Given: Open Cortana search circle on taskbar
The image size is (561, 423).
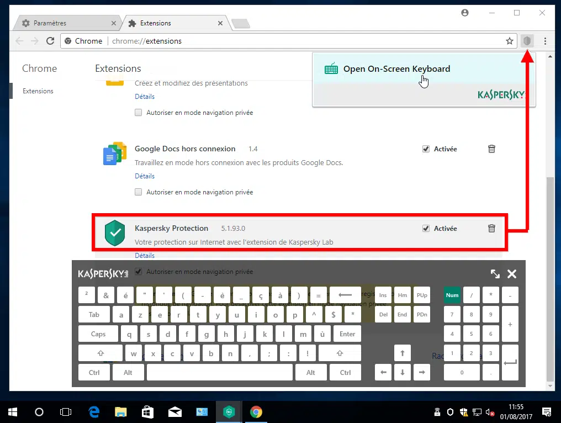Looking at the screenshot, I should pos(39,413).
